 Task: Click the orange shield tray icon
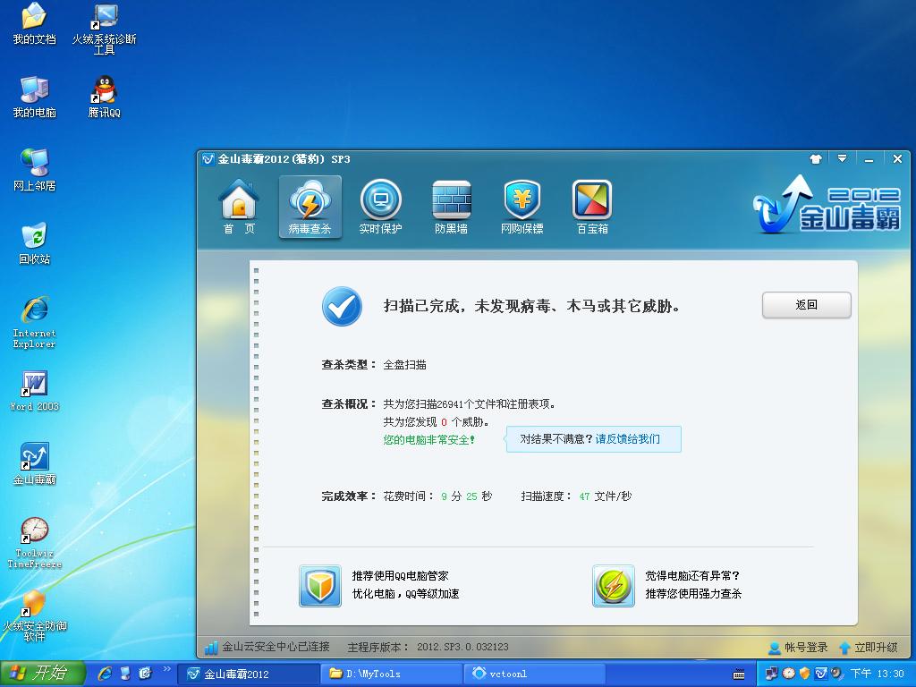pos(804,674)
